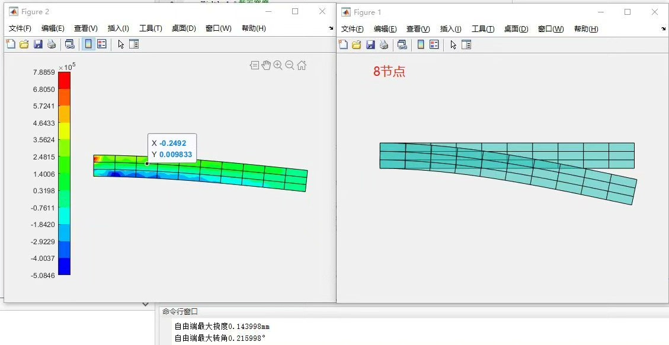The height and width of the screenshot is (345, 669).
Task: Click data tips icon in axes toolbar
Action: pos(254,65)
